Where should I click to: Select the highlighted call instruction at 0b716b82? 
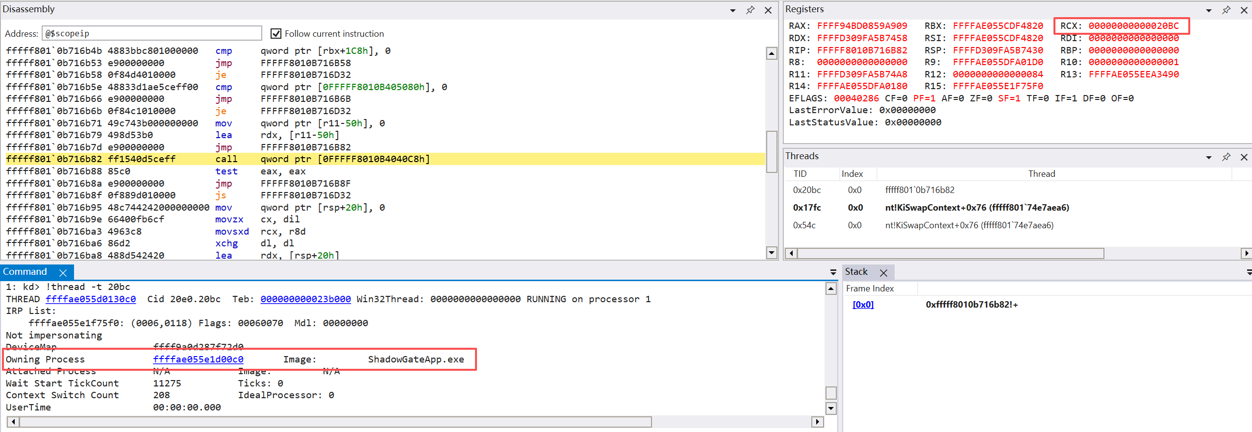[385, 159]
